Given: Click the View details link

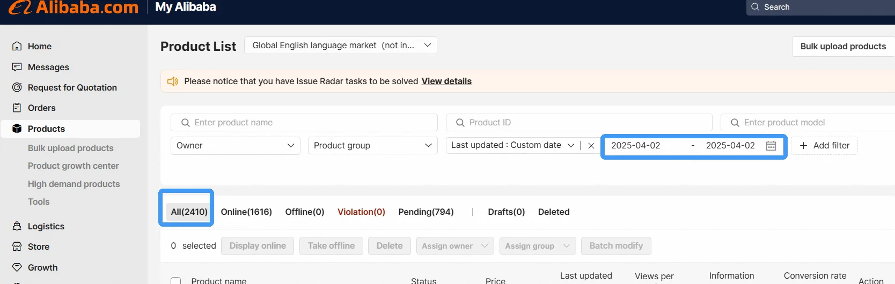Looking at the screenshot, I should click(x=446, y=81).
